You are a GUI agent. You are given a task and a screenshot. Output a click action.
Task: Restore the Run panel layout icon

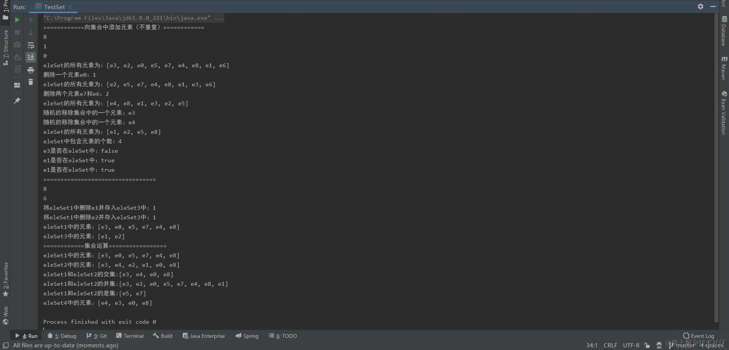17,85
